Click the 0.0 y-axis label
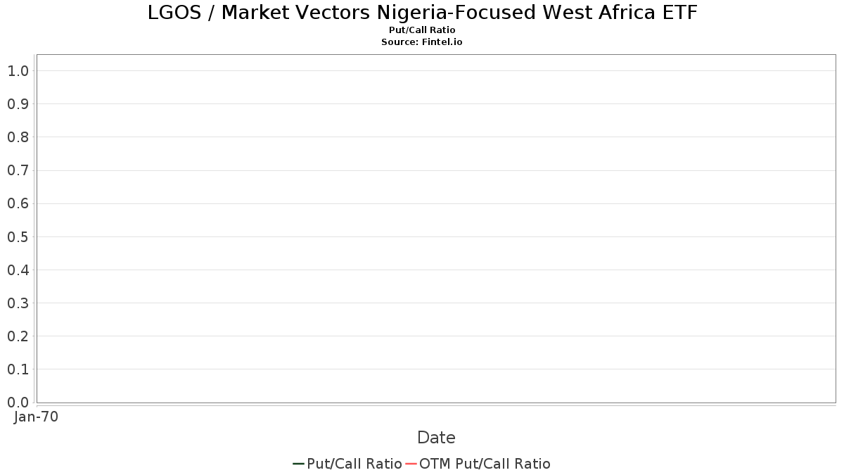This screenshot has height=475, width=844. coord(18,403)
